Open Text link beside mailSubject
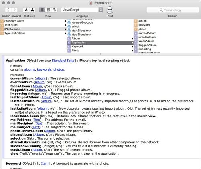201x169 pixels. pos(36,127)
